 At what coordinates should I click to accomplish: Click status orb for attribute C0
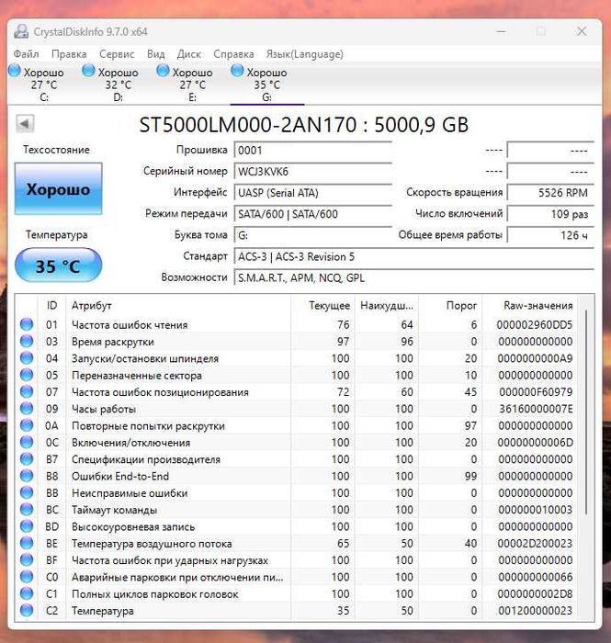pos(27,577)
